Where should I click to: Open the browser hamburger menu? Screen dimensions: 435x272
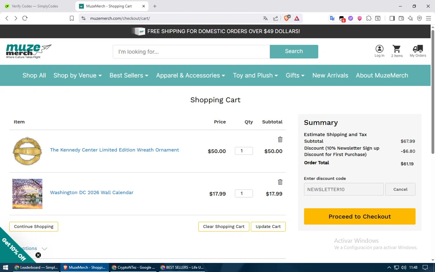pos(428,18)
